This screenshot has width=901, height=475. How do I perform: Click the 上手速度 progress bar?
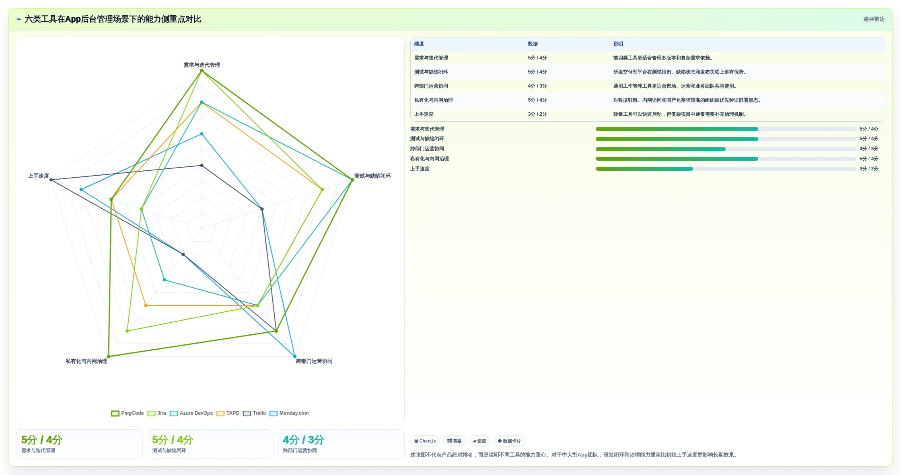[726, 169]
